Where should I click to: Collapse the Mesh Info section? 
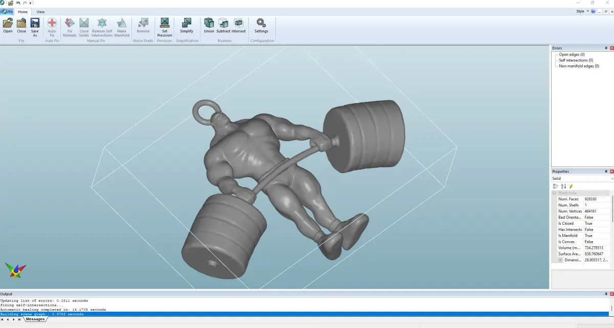tap(554, 193)
